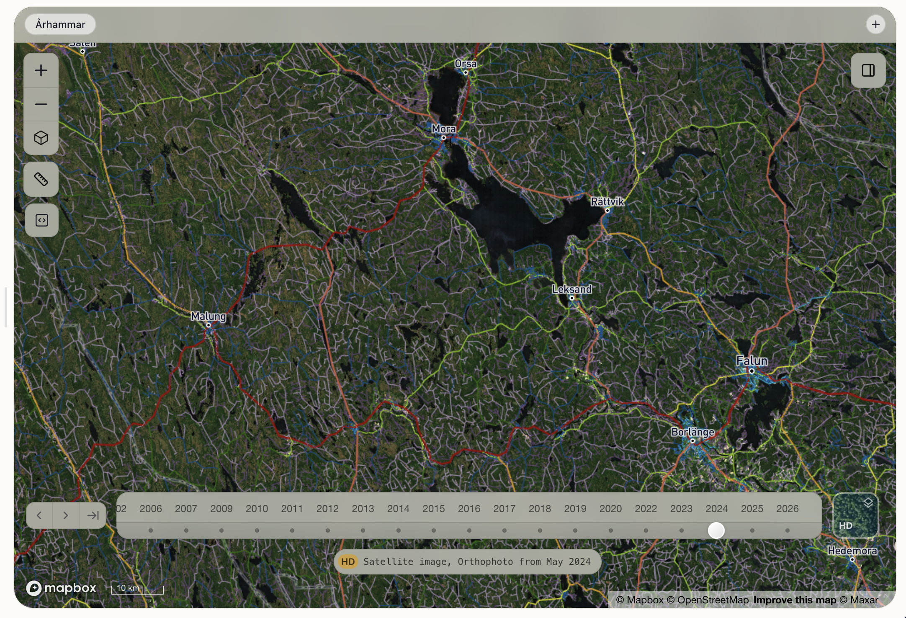Click the Mapbox logo
The width and height of the screenshot is (906, 618).
tap(62, 588)
